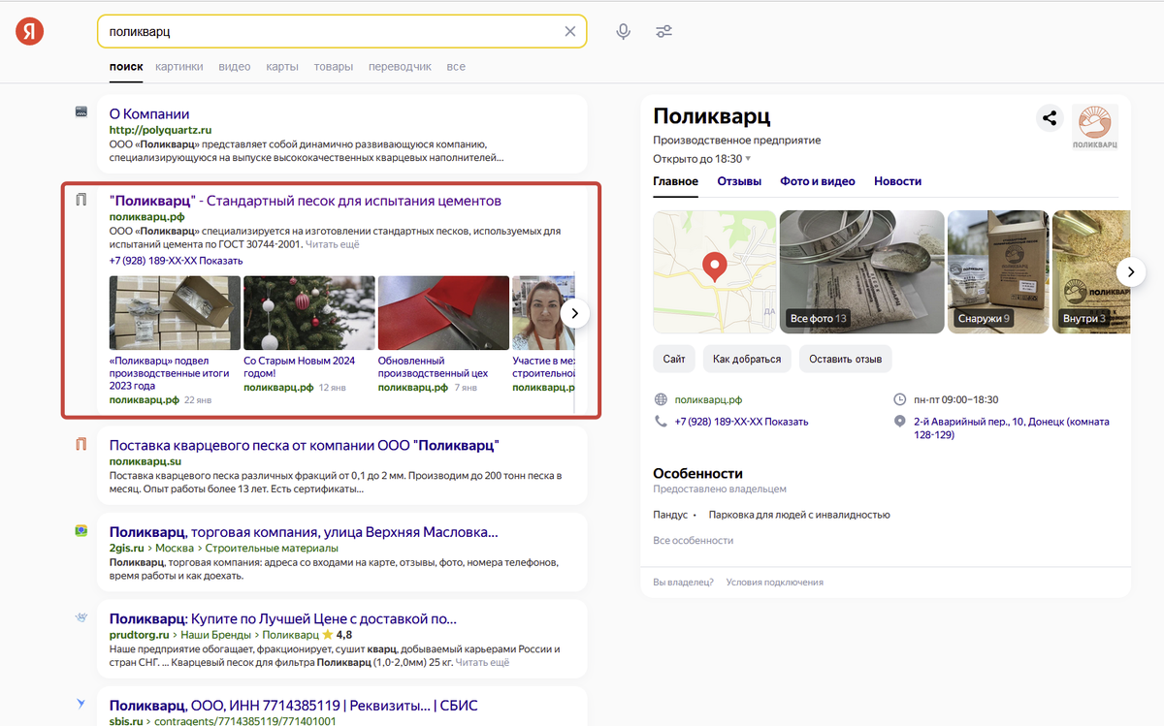
Task: Select 'Главное' tab in company card
Action: coord(675,181)
